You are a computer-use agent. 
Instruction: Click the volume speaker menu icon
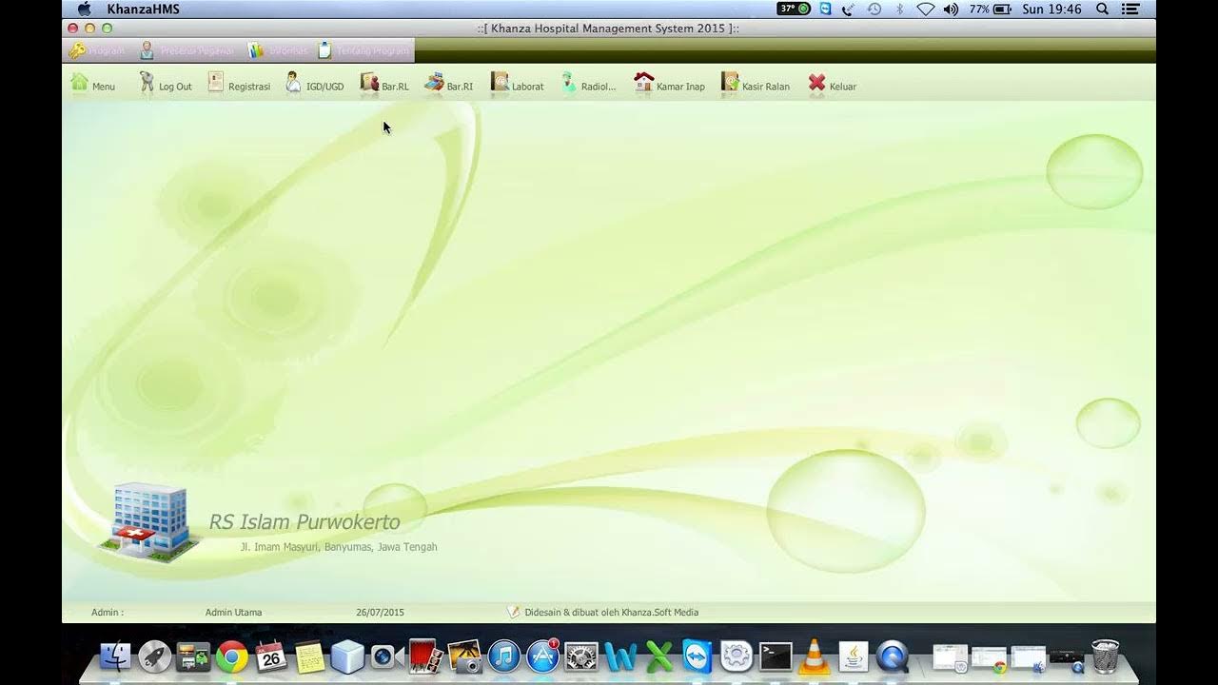click(950, 9)
